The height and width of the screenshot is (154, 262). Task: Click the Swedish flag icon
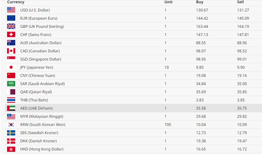tap(11, 133)
